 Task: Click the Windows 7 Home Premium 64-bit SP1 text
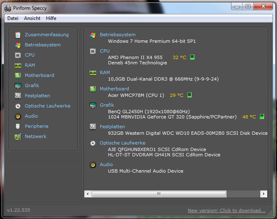(x=152, y=41)
